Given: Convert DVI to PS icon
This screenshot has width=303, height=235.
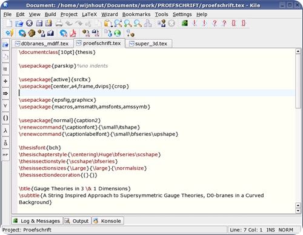Looking at the screenshot, I should (x=41, y=33).
